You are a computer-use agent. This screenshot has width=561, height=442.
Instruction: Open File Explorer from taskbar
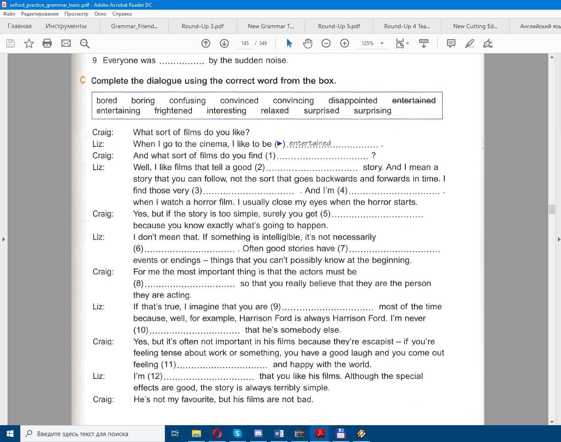(x=197, y=434)
